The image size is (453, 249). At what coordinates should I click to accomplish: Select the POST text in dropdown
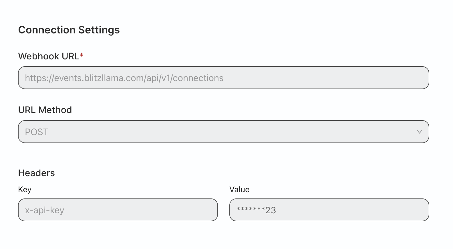coord(37,132)
